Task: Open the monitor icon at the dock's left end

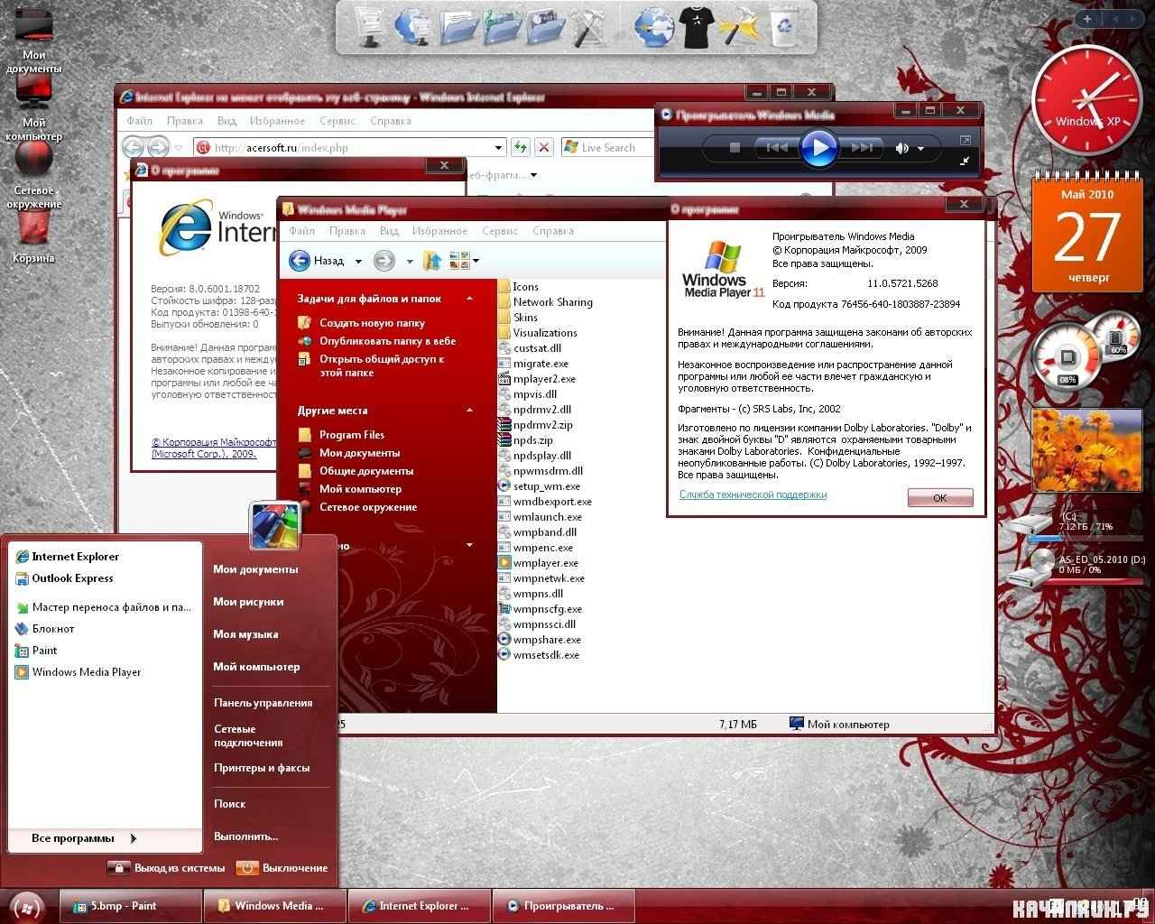Action: (x=368, y=27)
